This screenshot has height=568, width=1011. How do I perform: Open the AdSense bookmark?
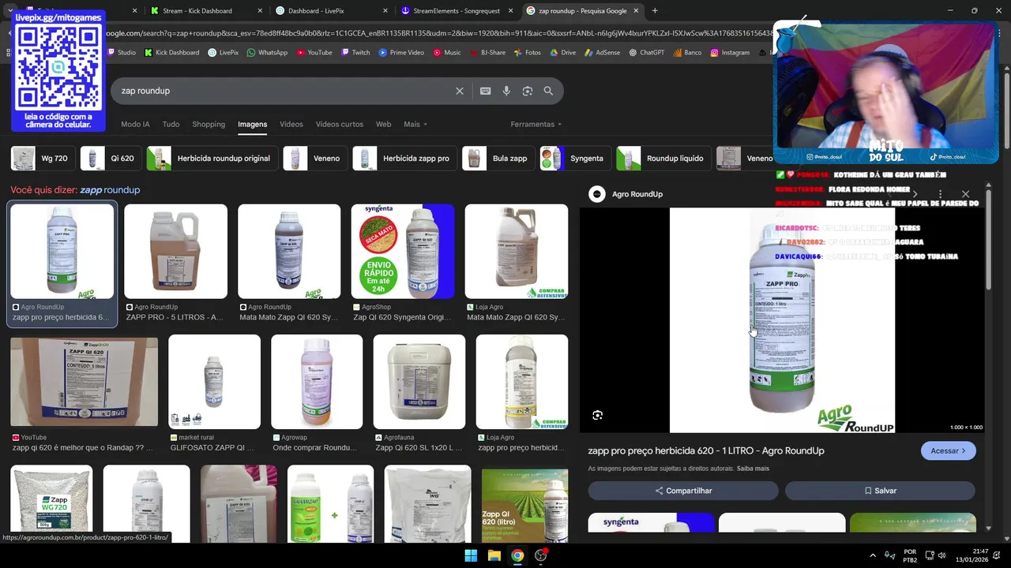[x=603, y=53]
